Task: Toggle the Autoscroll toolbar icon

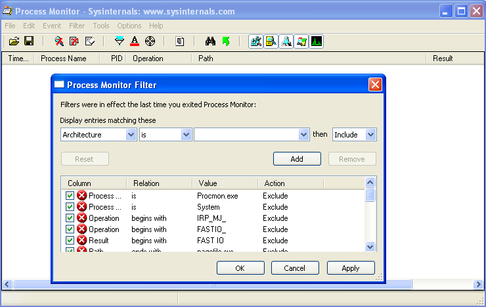Action: tap(74, 41)
